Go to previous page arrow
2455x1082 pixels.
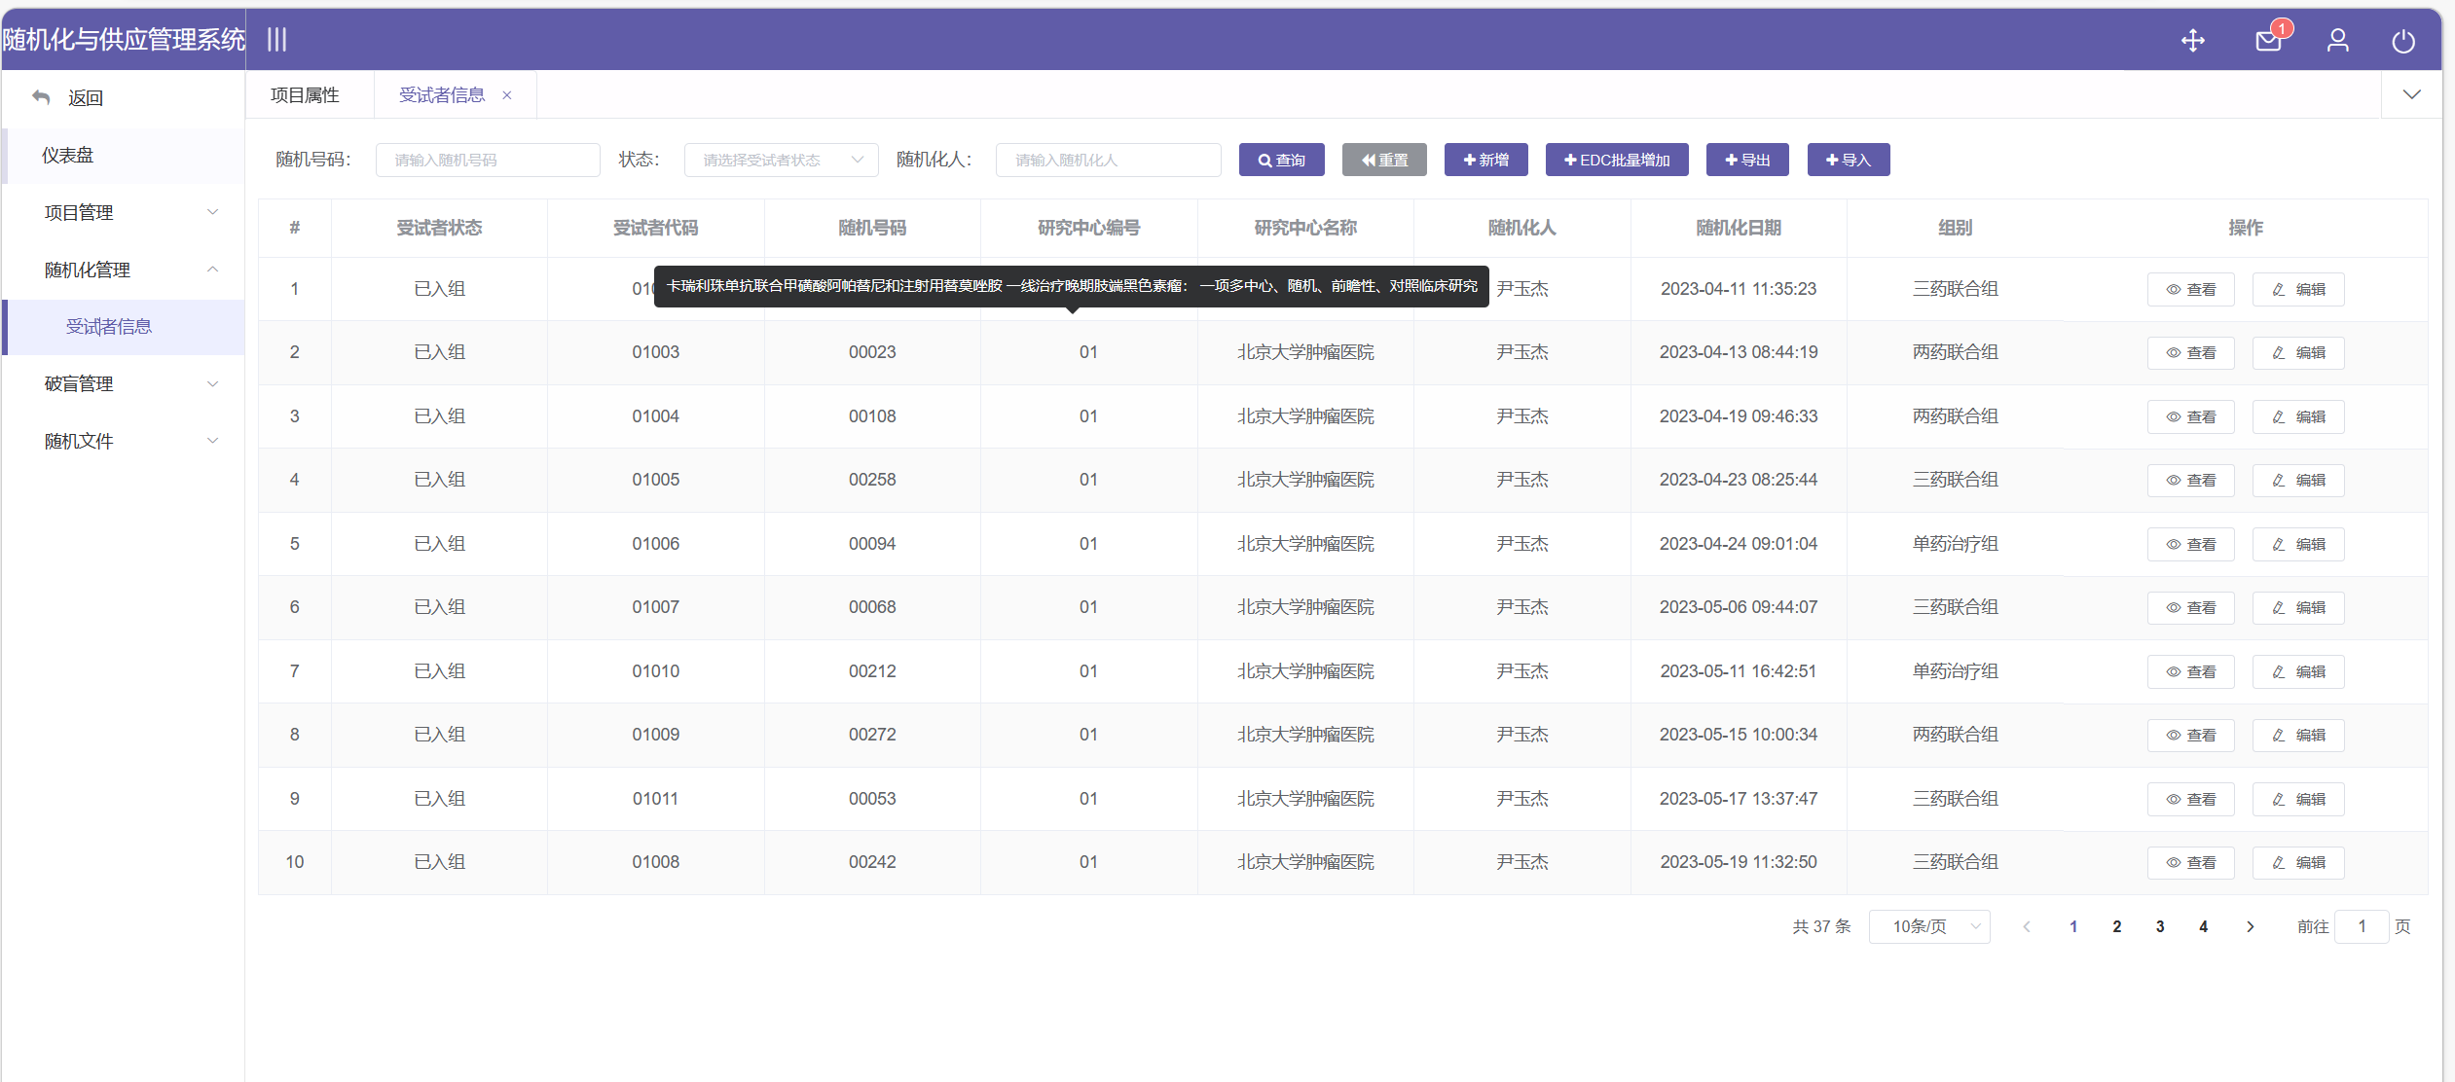2027,926
